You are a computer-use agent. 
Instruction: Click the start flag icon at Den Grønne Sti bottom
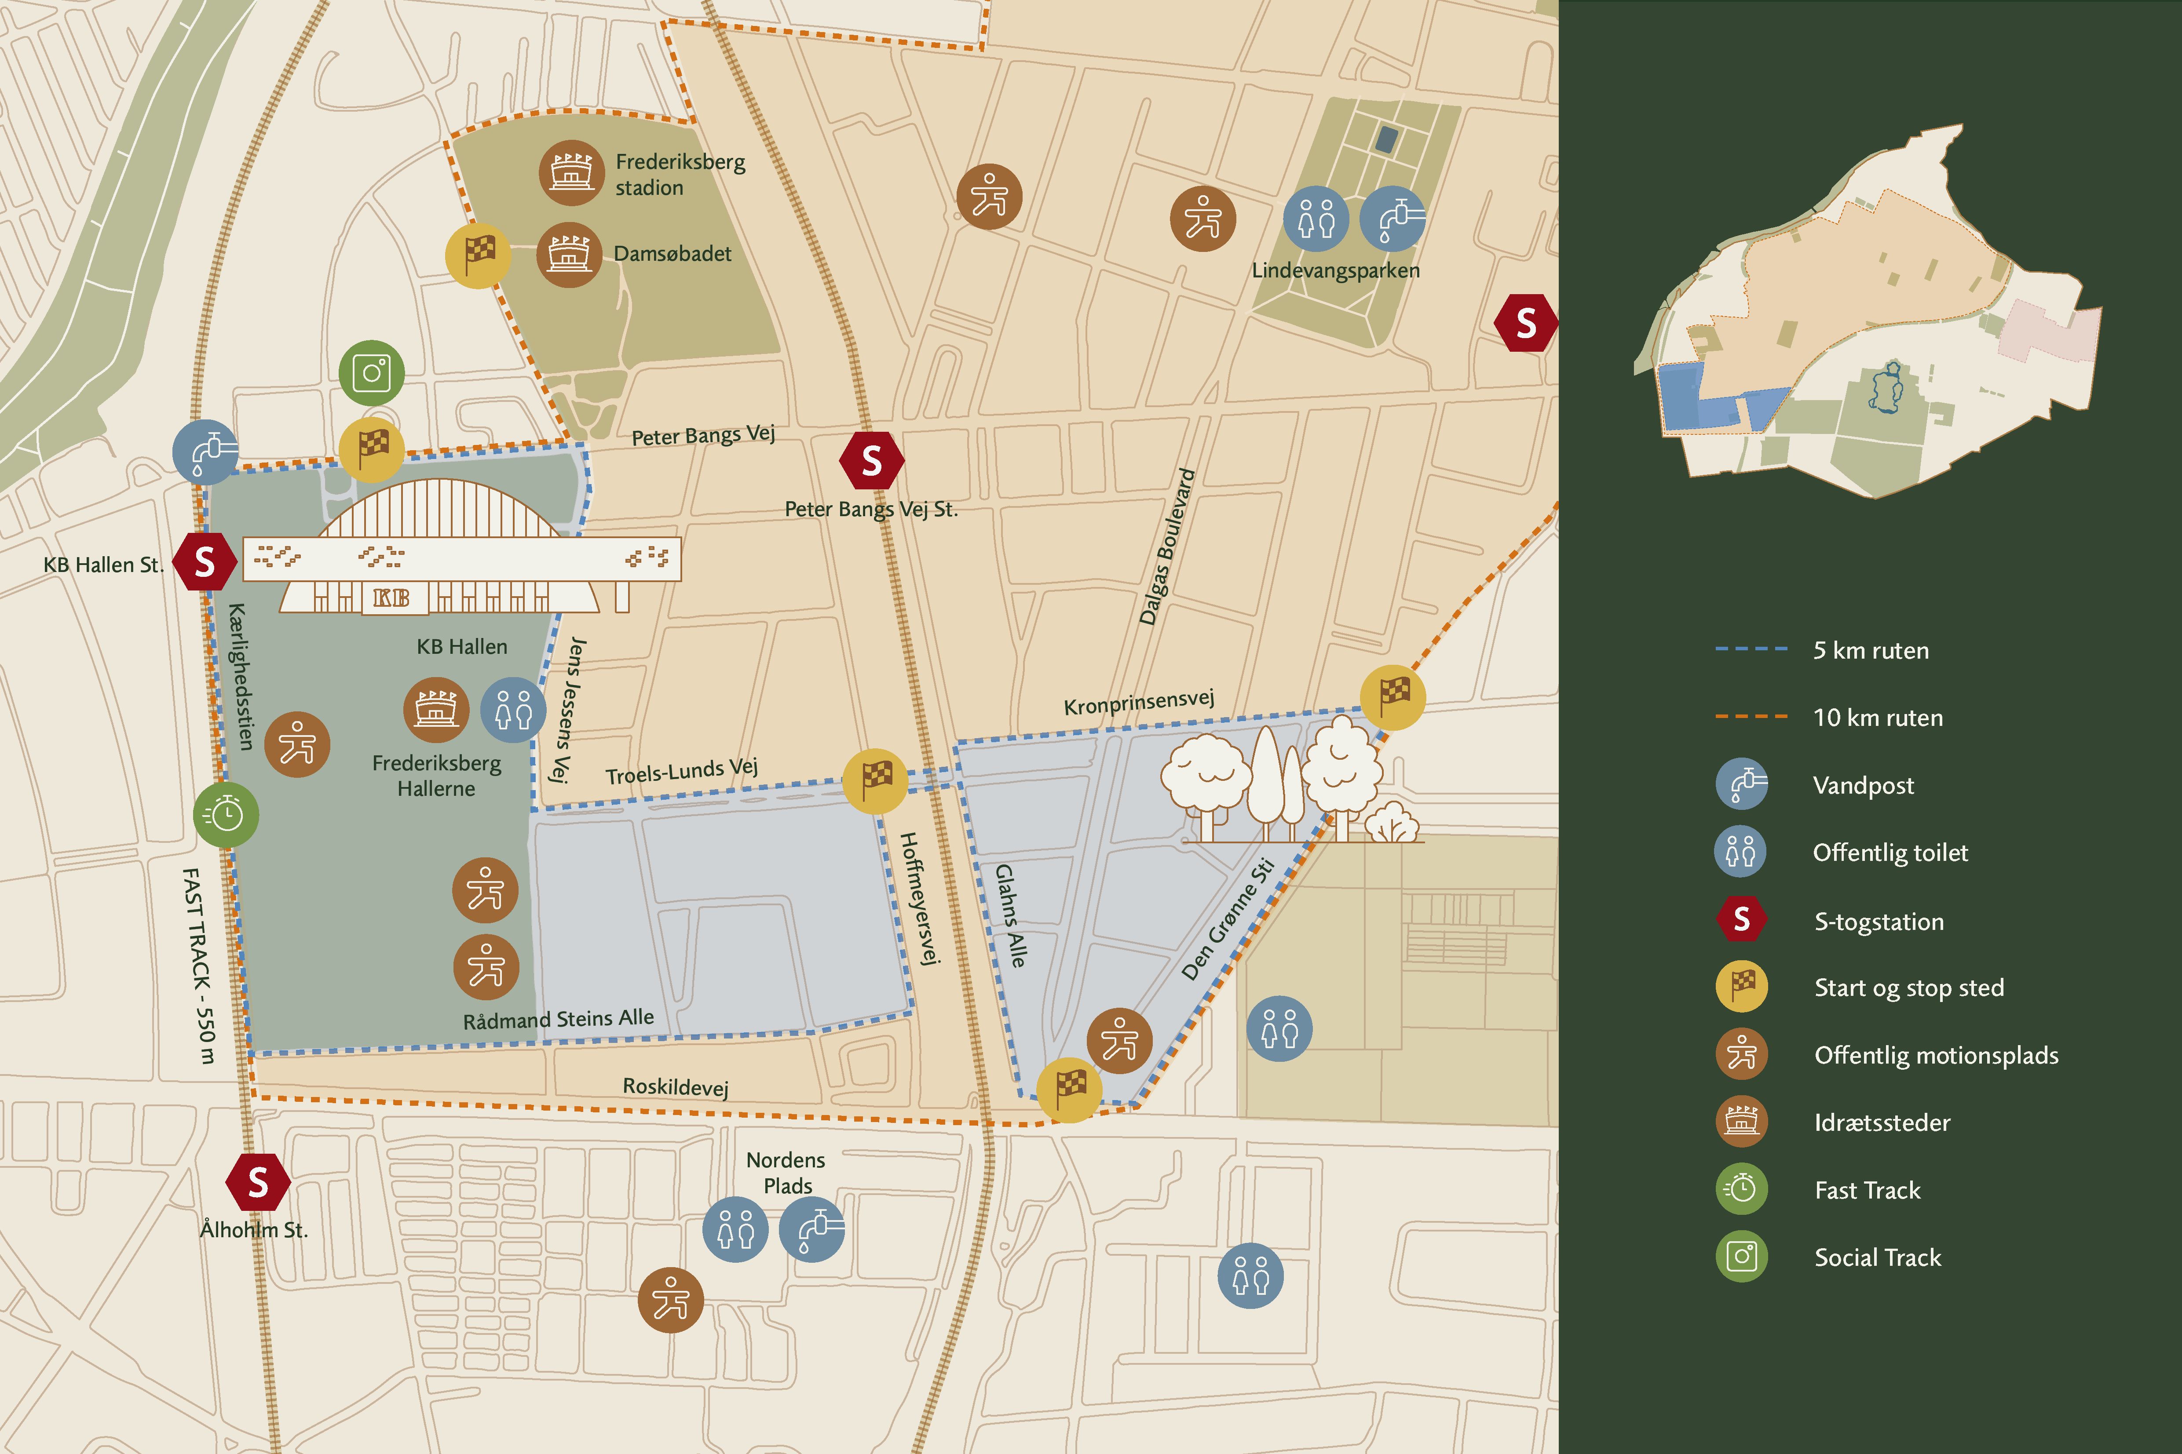[1069, 1090]
